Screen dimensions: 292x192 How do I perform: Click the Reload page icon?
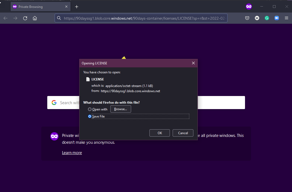point(25,18)
